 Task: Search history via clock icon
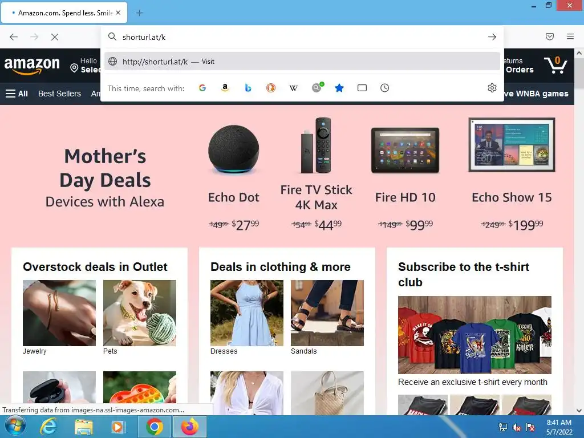[385, 88]
